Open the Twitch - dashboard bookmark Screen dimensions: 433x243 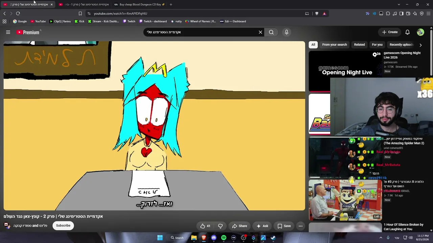tap(153, 21)
